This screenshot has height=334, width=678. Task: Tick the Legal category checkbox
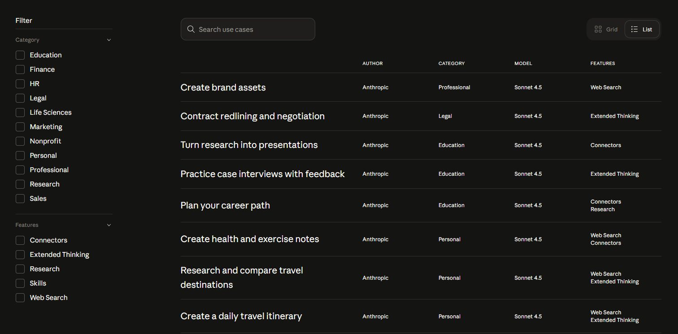point(20,98)
